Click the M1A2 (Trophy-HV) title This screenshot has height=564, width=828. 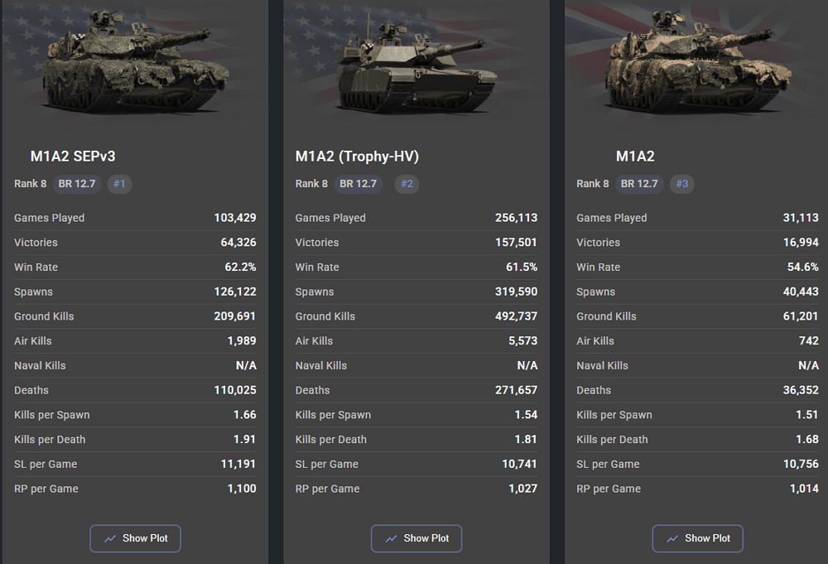[x=357, y=157]
